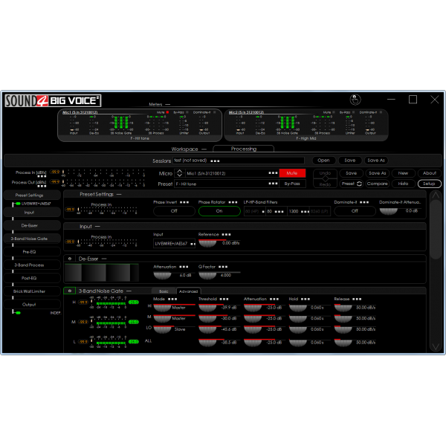Click the scroll-down arrow of processing panel

click(436, 346)
